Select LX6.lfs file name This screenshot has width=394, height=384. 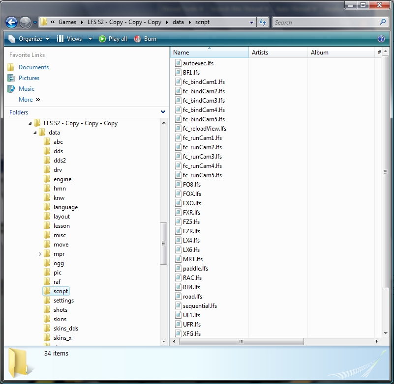click(191, 250)
